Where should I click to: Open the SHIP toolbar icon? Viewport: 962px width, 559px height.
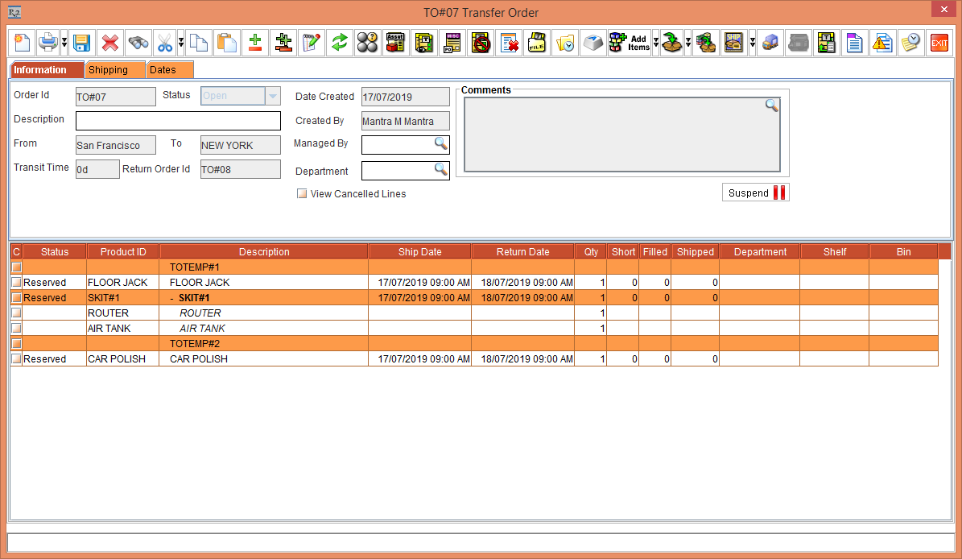(x=735, y=43)
